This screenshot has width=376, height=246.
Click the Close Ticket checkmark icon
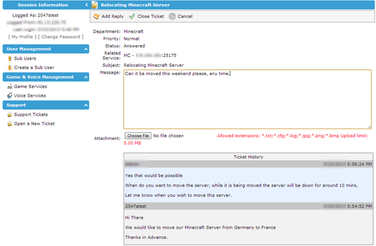click(132, 16)
